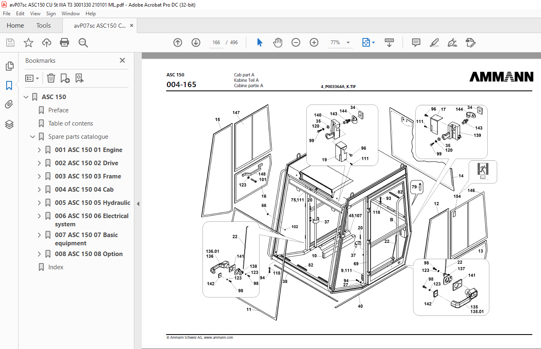Screen dimensions: 541x349
Task: Expand the 008 ASC 150 08 Option bookmark
Action: (x=39, y=254)
